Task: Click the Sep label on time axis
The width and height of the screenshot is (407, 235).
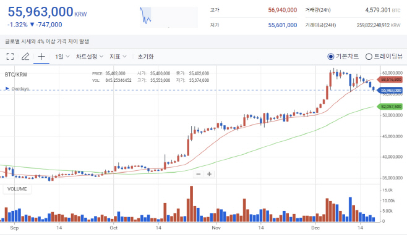Action: point(14,228)
